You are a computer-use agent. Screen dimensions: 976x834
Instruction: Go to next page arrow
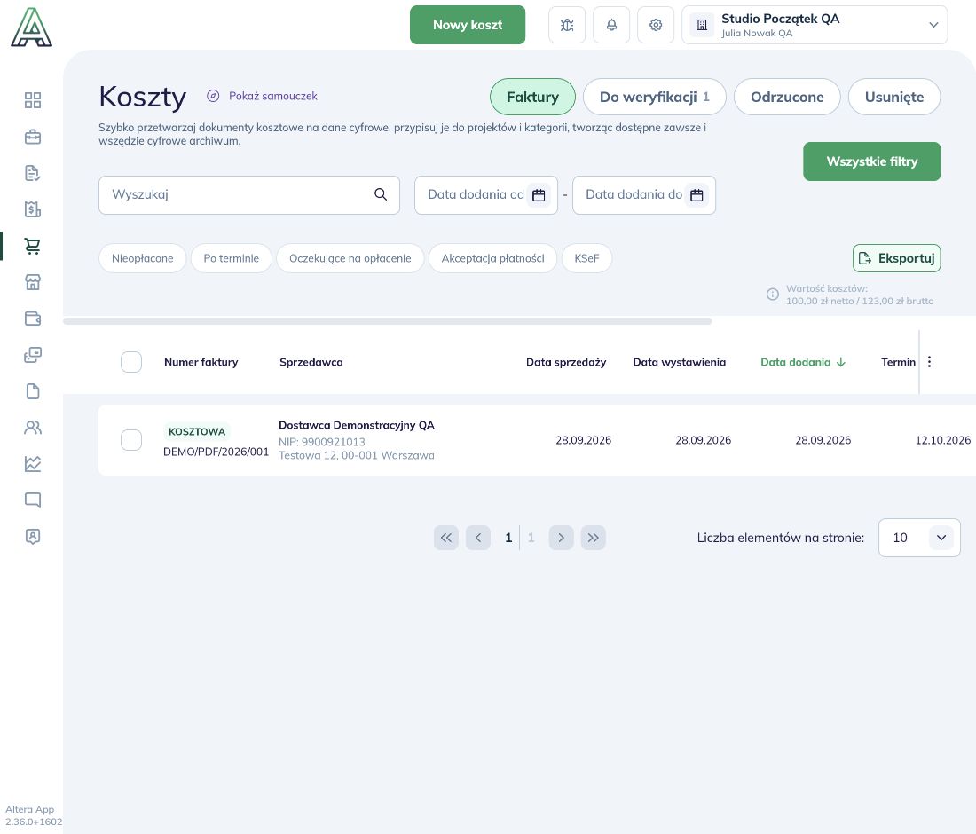(562, 538)
